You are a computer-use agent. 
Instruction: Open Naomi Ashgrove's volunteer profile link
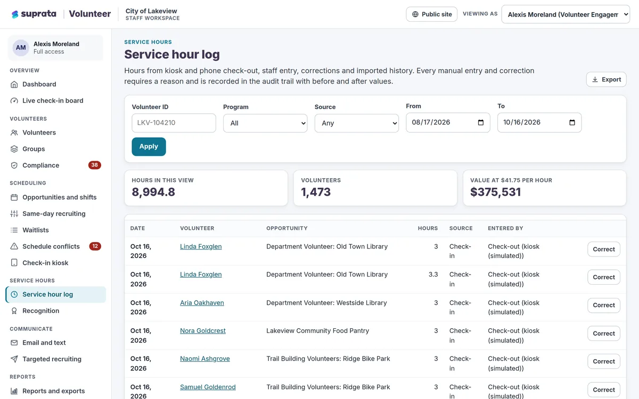(x=205, y=359)
